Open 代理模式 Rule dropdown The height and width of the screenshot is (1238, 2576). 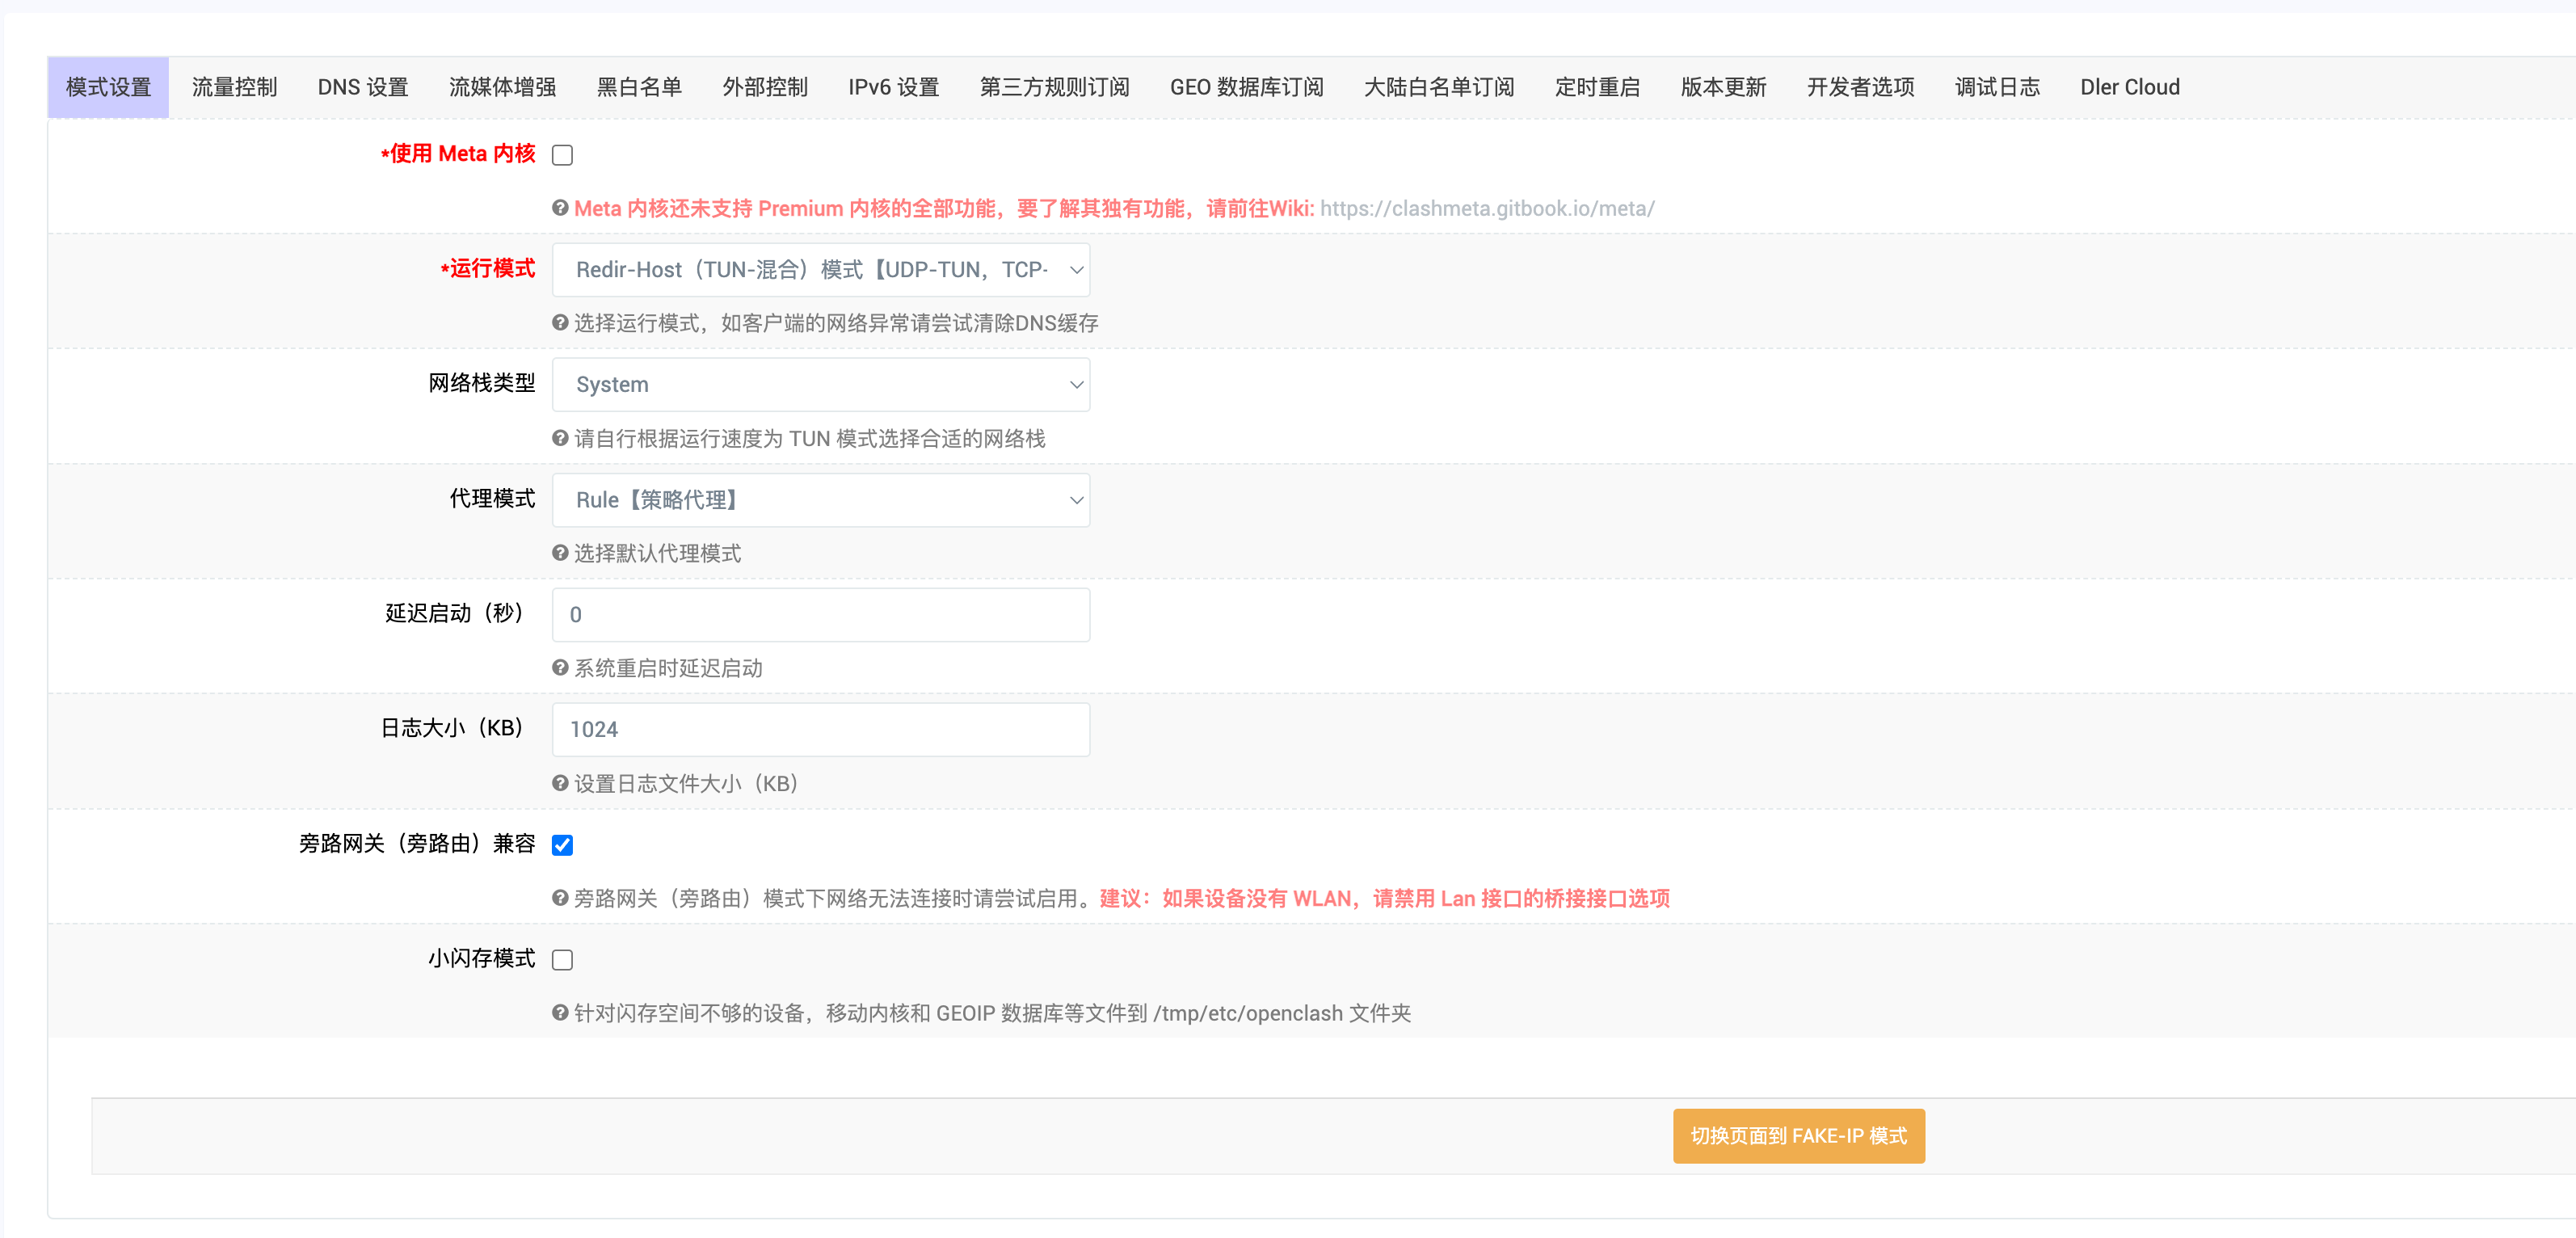(x=820, y=500)
